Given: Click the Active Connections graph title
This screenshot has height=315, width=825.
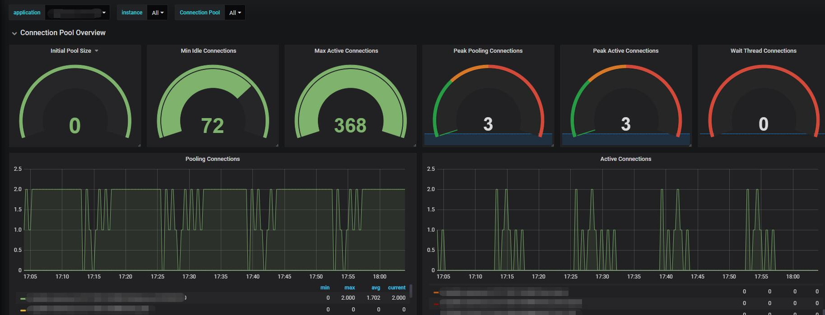Looking at the screenshot, I should tap(626, 159).
